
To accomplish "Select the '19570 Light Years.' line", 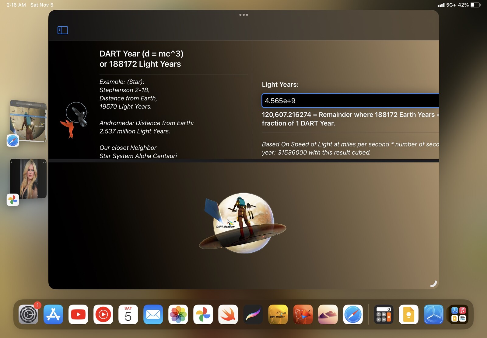I will tap(125, 106).
